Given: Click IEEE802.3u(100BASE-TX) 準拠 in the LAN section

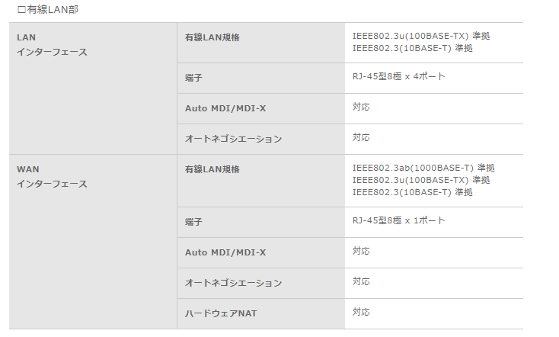Looking at the screenshot, I should (421, 36).
